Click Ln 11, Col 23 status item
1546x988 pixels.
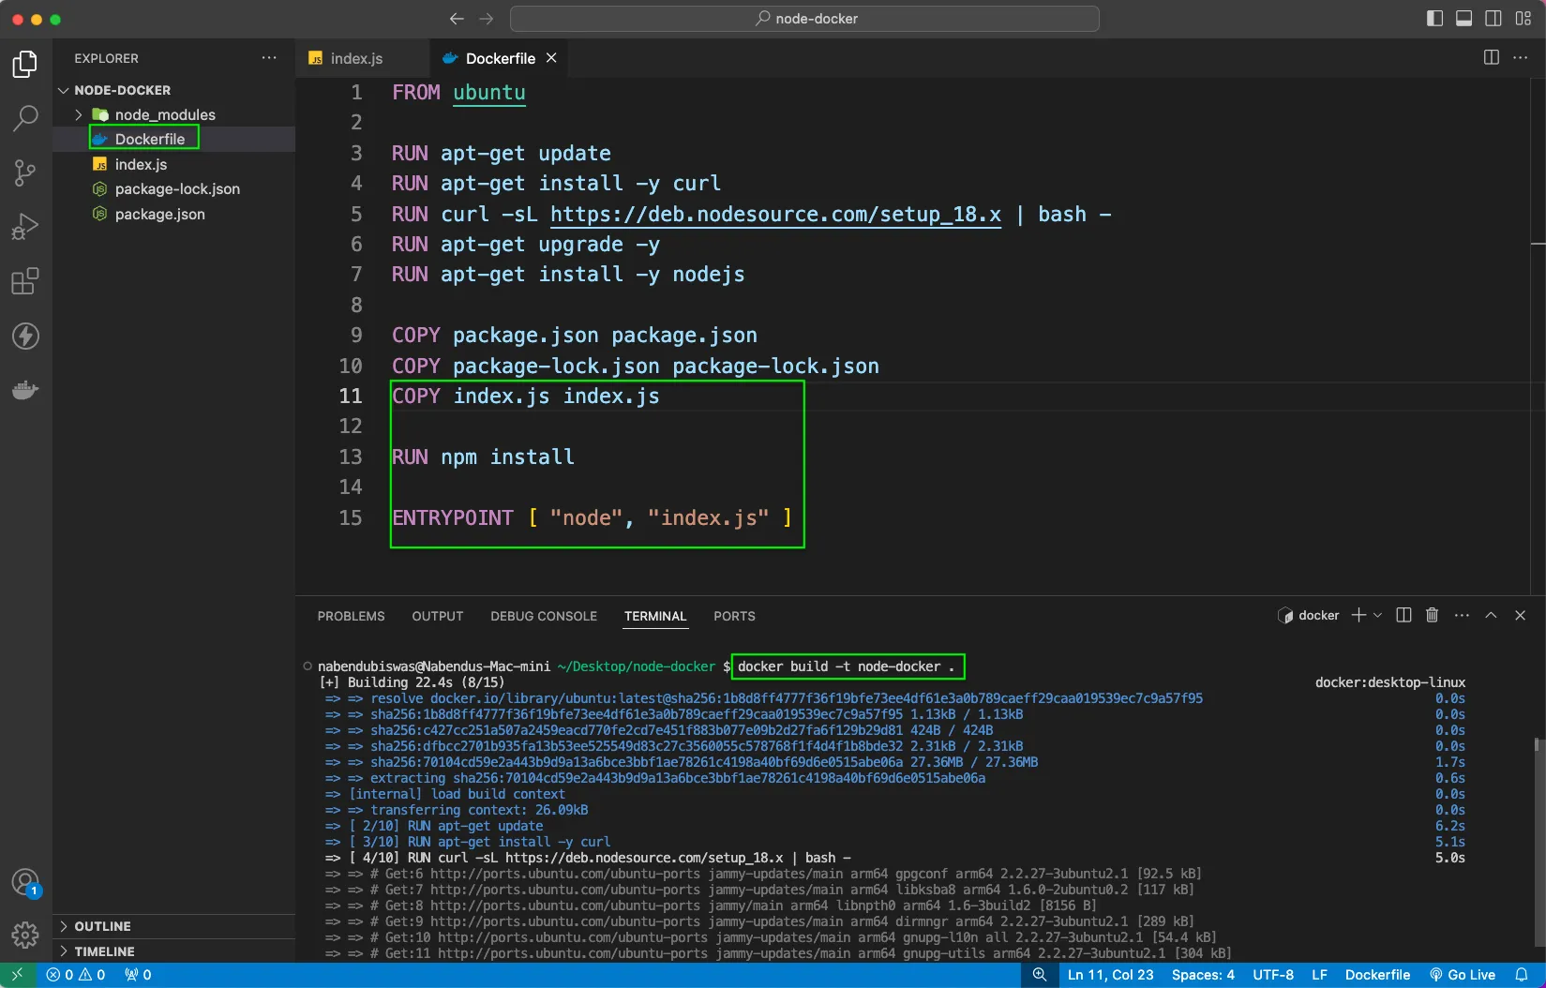(1110, 975)
